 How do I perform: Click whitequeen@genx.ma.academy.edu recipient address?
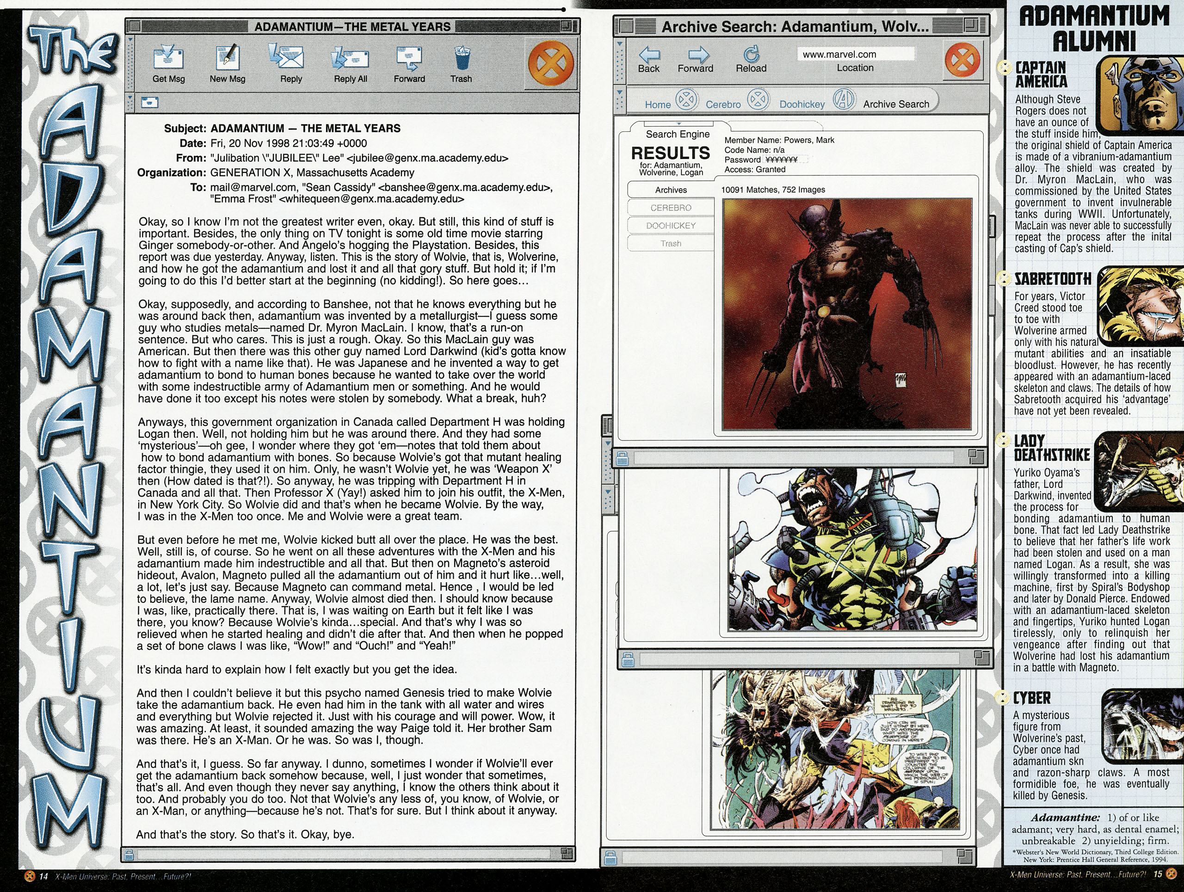click(x=371, y=199)
